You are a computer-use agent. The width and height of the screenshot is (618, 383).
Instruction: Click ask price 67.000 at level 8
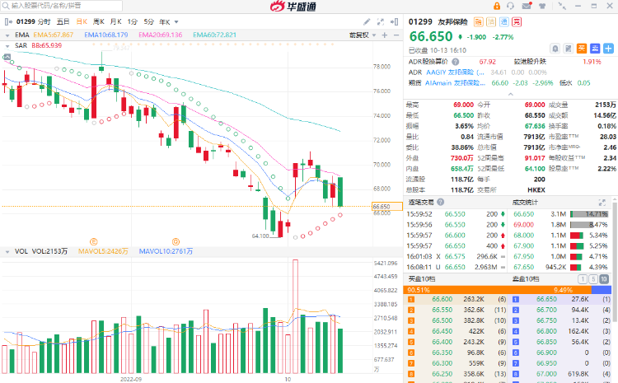(546, 374)
